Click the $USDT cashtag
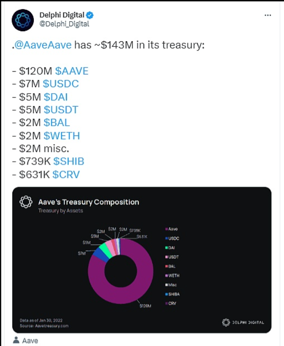 [x=61, y=110]
